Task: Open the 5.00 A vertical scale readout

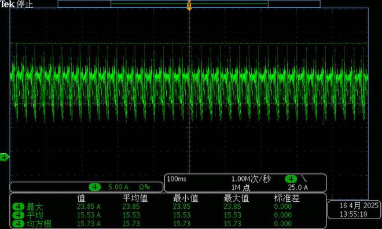Action: pyautogui.click(x=118, y=187)
